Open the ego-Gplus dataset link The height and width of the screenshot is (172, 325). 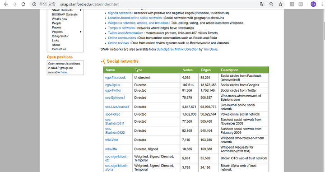click(x=112, y=85)
